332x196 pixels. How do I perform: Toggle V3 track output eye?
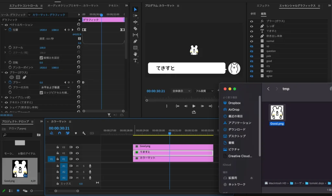pos(77,147)
